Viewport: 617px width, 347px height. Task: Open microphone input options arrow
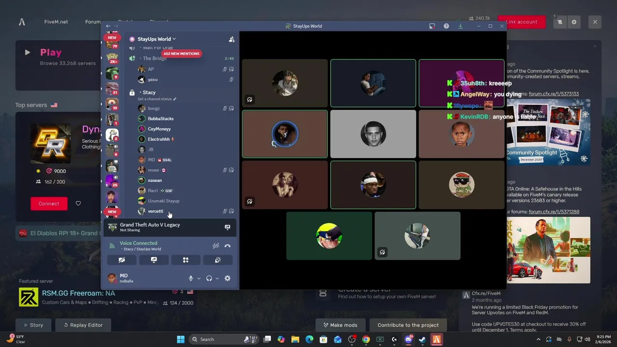[199, 278]
